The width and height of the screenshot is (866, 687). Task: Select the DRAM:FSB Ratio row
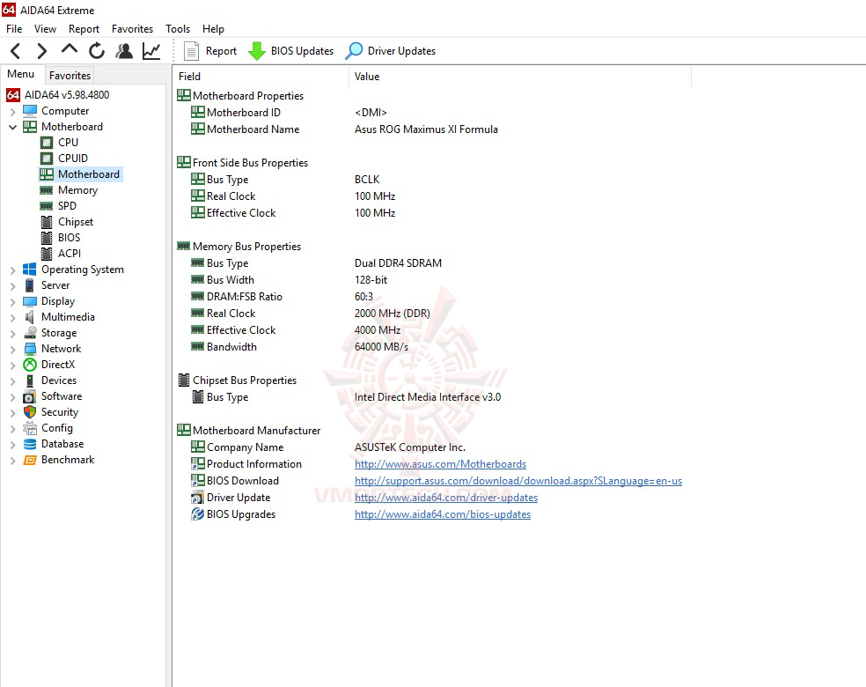tap(282, 297)
